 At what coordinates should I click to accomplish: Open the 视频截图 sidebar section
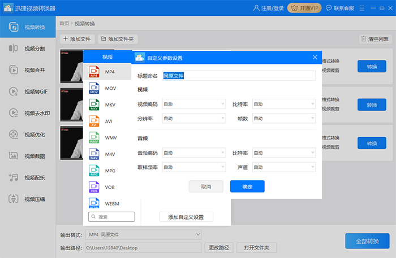pyautogui.click(x=28, y=156)
